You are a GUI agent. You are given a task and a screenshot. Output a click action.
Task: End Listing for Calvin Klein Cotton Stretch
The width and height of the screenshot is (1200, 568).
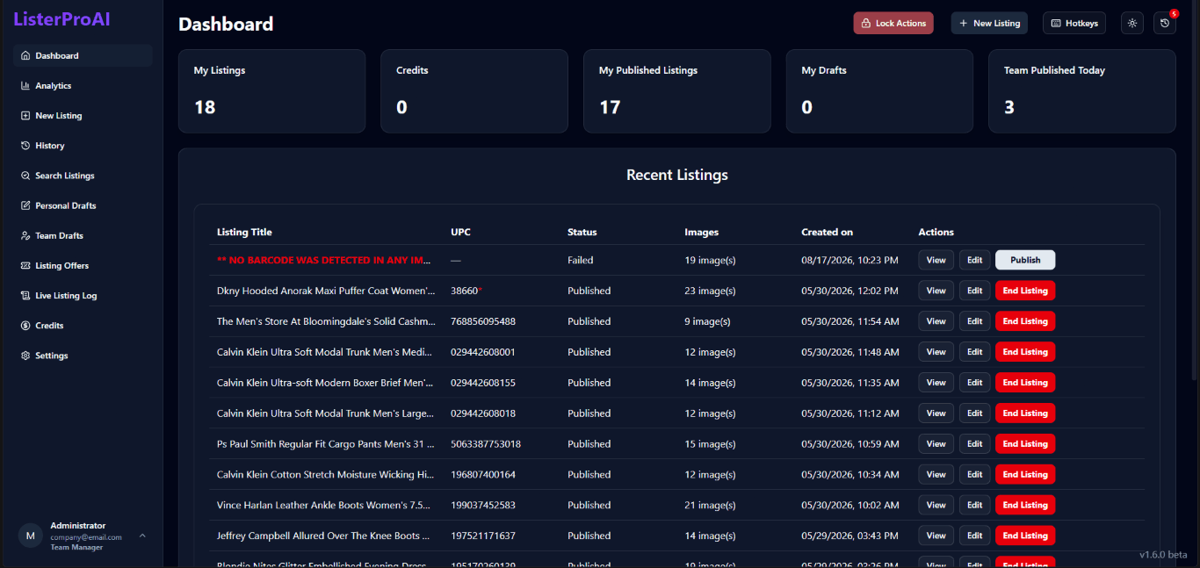[1025, 475]
